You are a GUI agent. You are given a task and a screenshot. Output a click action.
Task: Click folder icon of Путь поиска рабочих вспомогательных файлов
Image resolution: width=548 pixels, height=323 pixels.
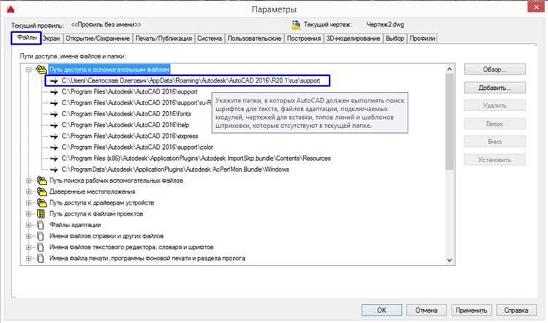coord(42,180)
